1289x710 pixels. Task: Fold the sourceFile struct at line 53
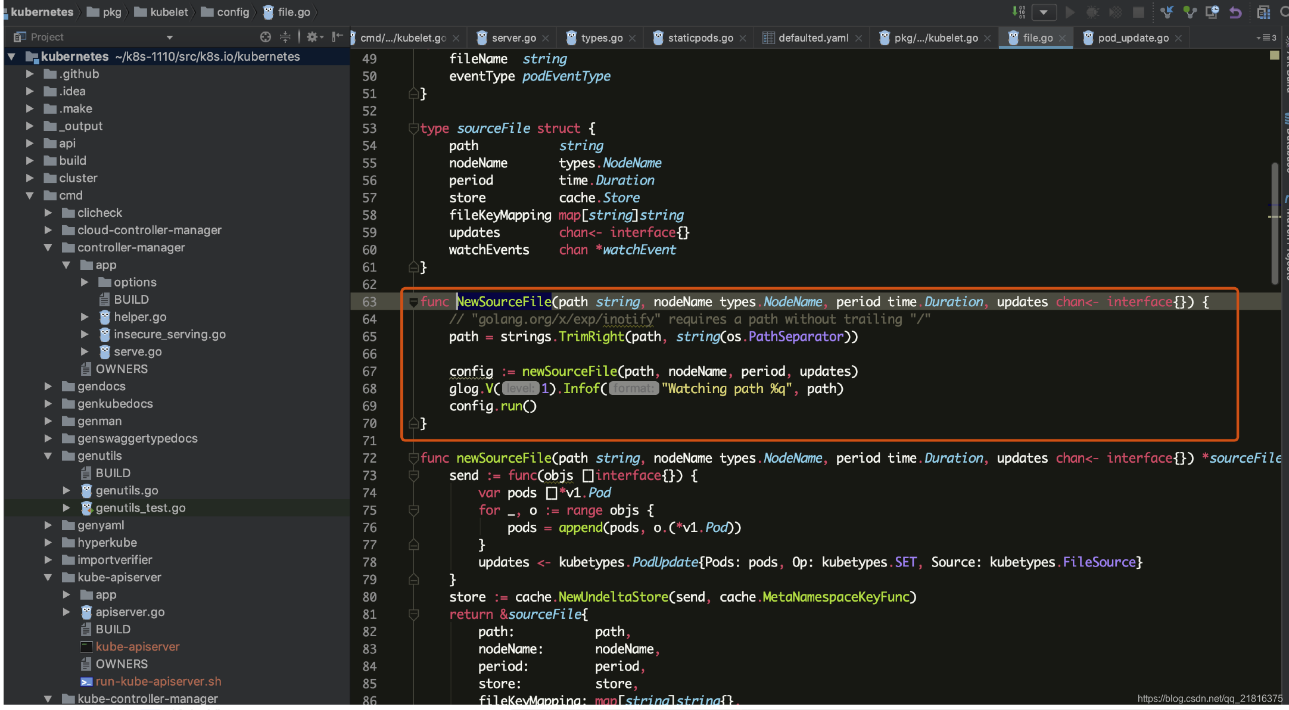pyautogui.click(x=413, y=128)
